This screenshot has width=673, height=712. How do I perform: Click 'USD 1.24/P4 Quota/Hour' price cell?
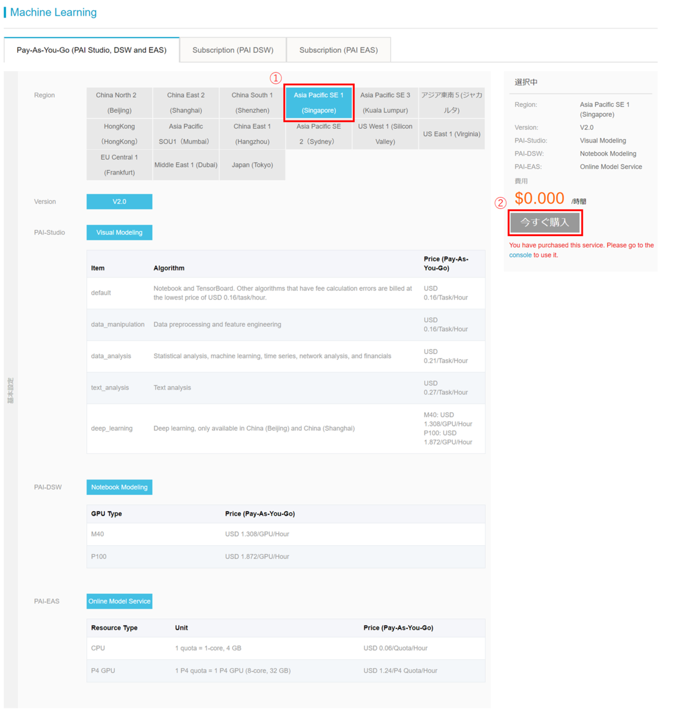pyautogui.click(x=400, y=670)
